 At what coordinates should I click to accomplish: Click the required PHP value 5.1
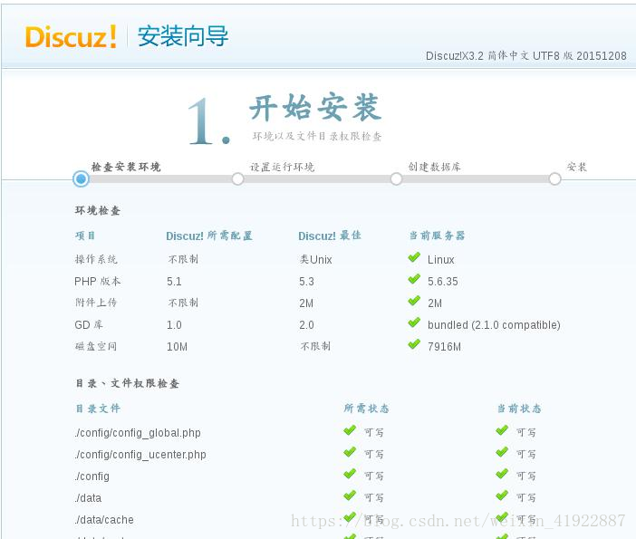174,282
